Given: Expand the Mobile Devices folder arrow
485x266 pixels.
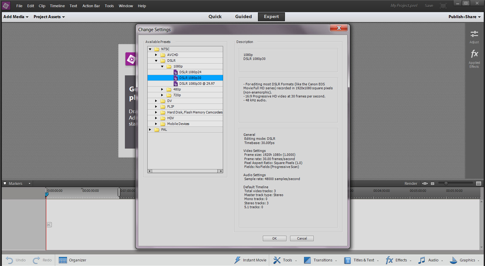Looking at the screenshot, I should pos(156,124).
